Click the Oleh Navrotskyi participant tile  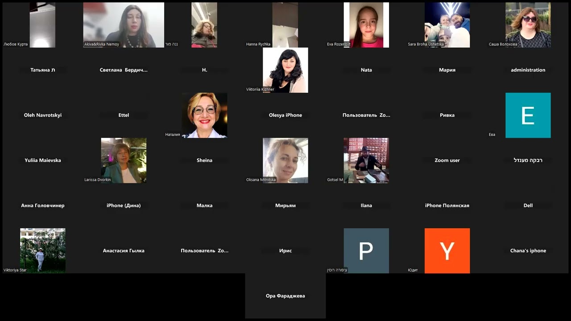(43, 115)
